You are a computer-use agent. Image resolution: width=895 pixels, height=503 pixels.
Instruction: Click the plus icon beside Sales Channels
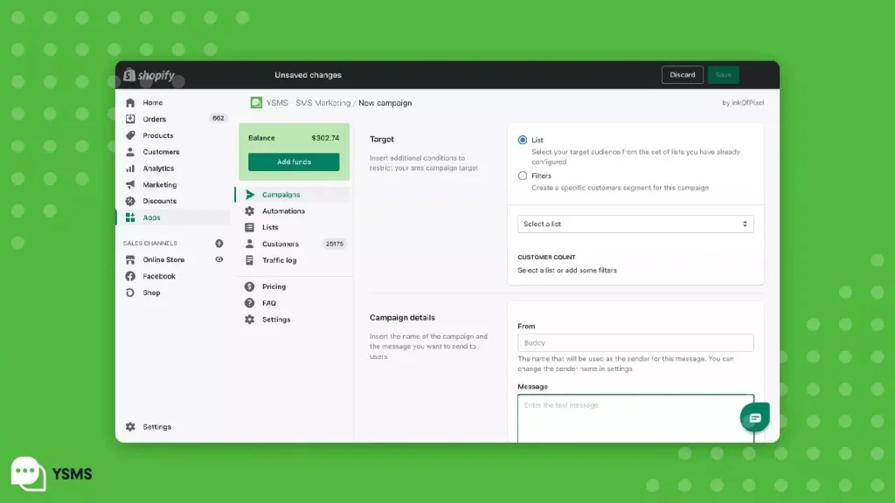[219, 244]
